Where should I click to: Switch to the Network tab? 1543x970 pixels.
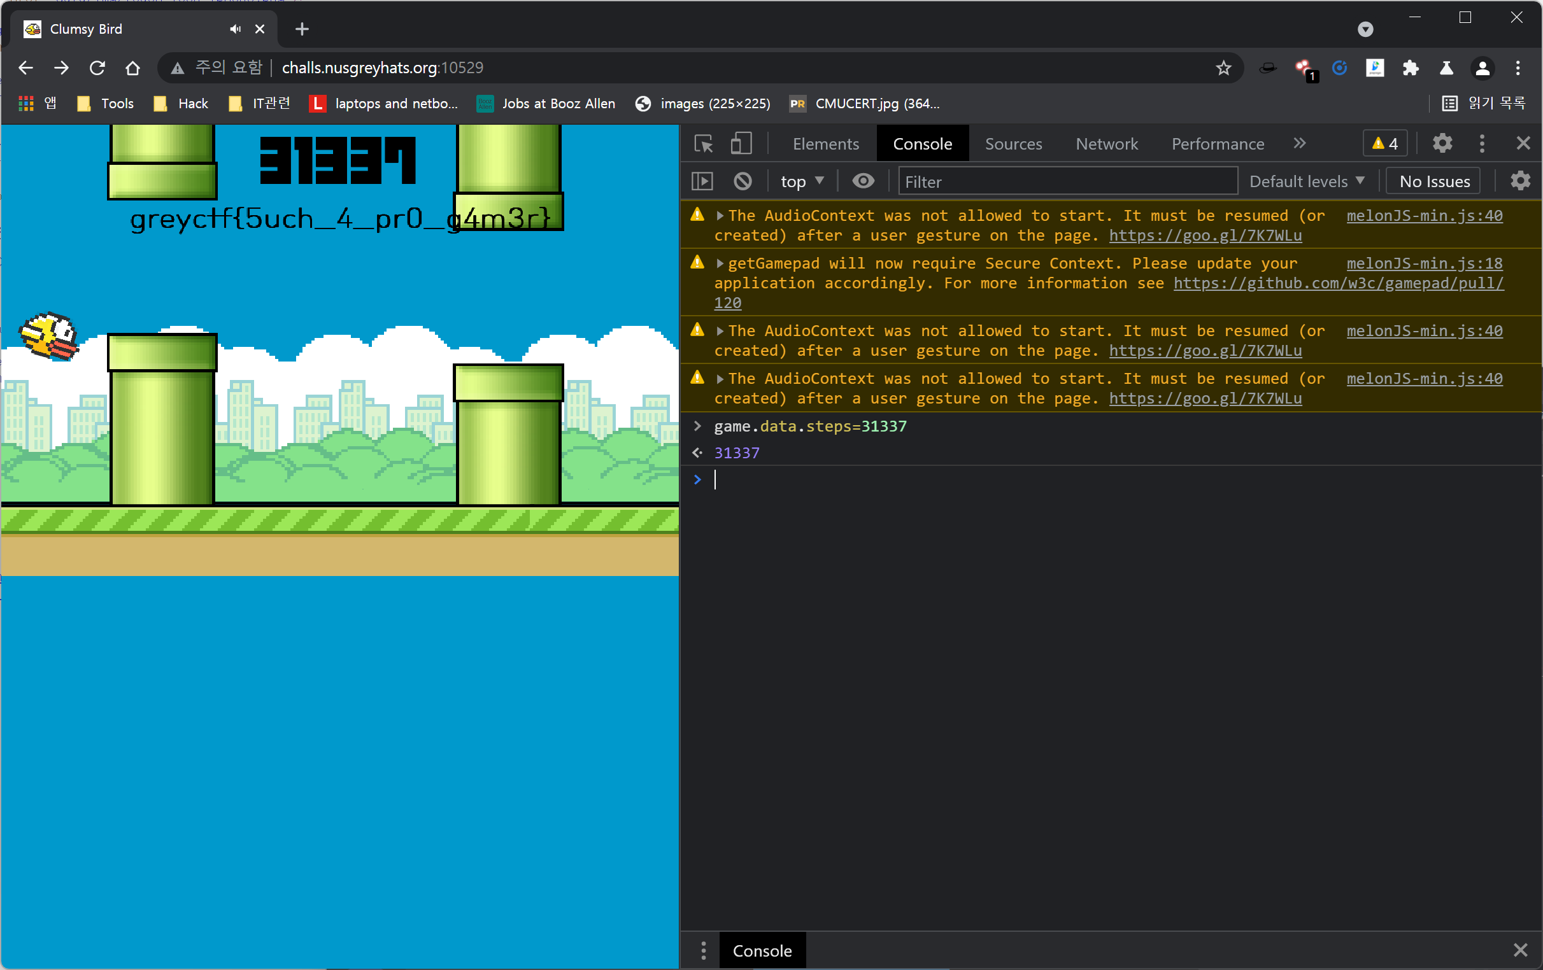[1106, 143]
